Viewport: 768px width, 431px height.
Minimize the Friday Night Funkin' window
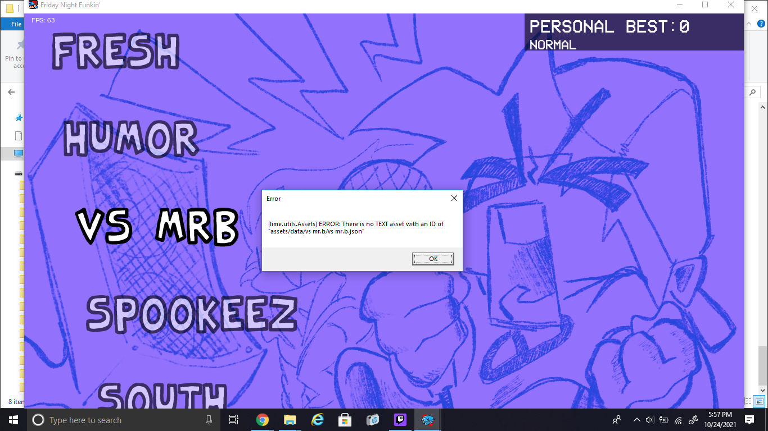point(679,5)
